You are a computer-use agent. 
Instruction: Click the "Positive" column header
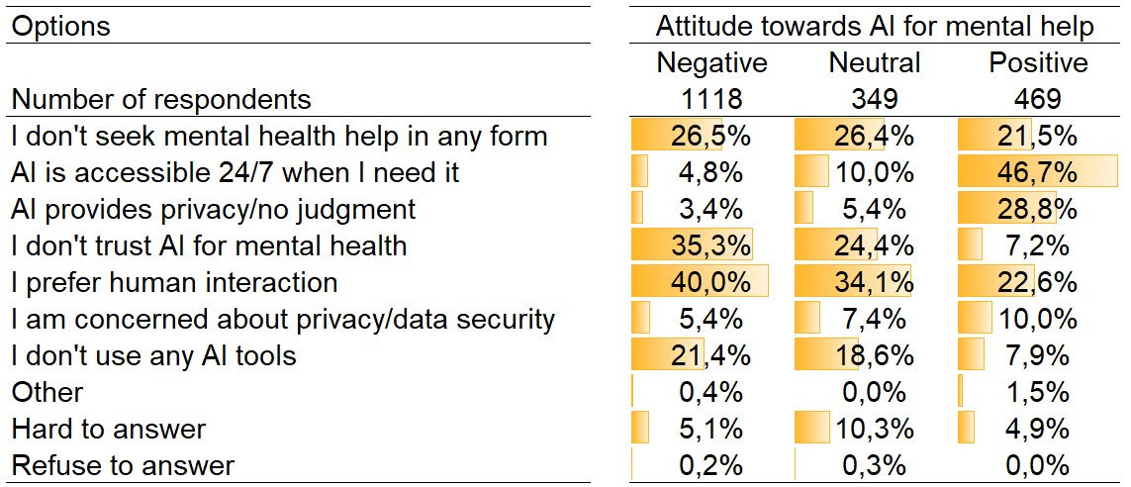pos(1038,63)
